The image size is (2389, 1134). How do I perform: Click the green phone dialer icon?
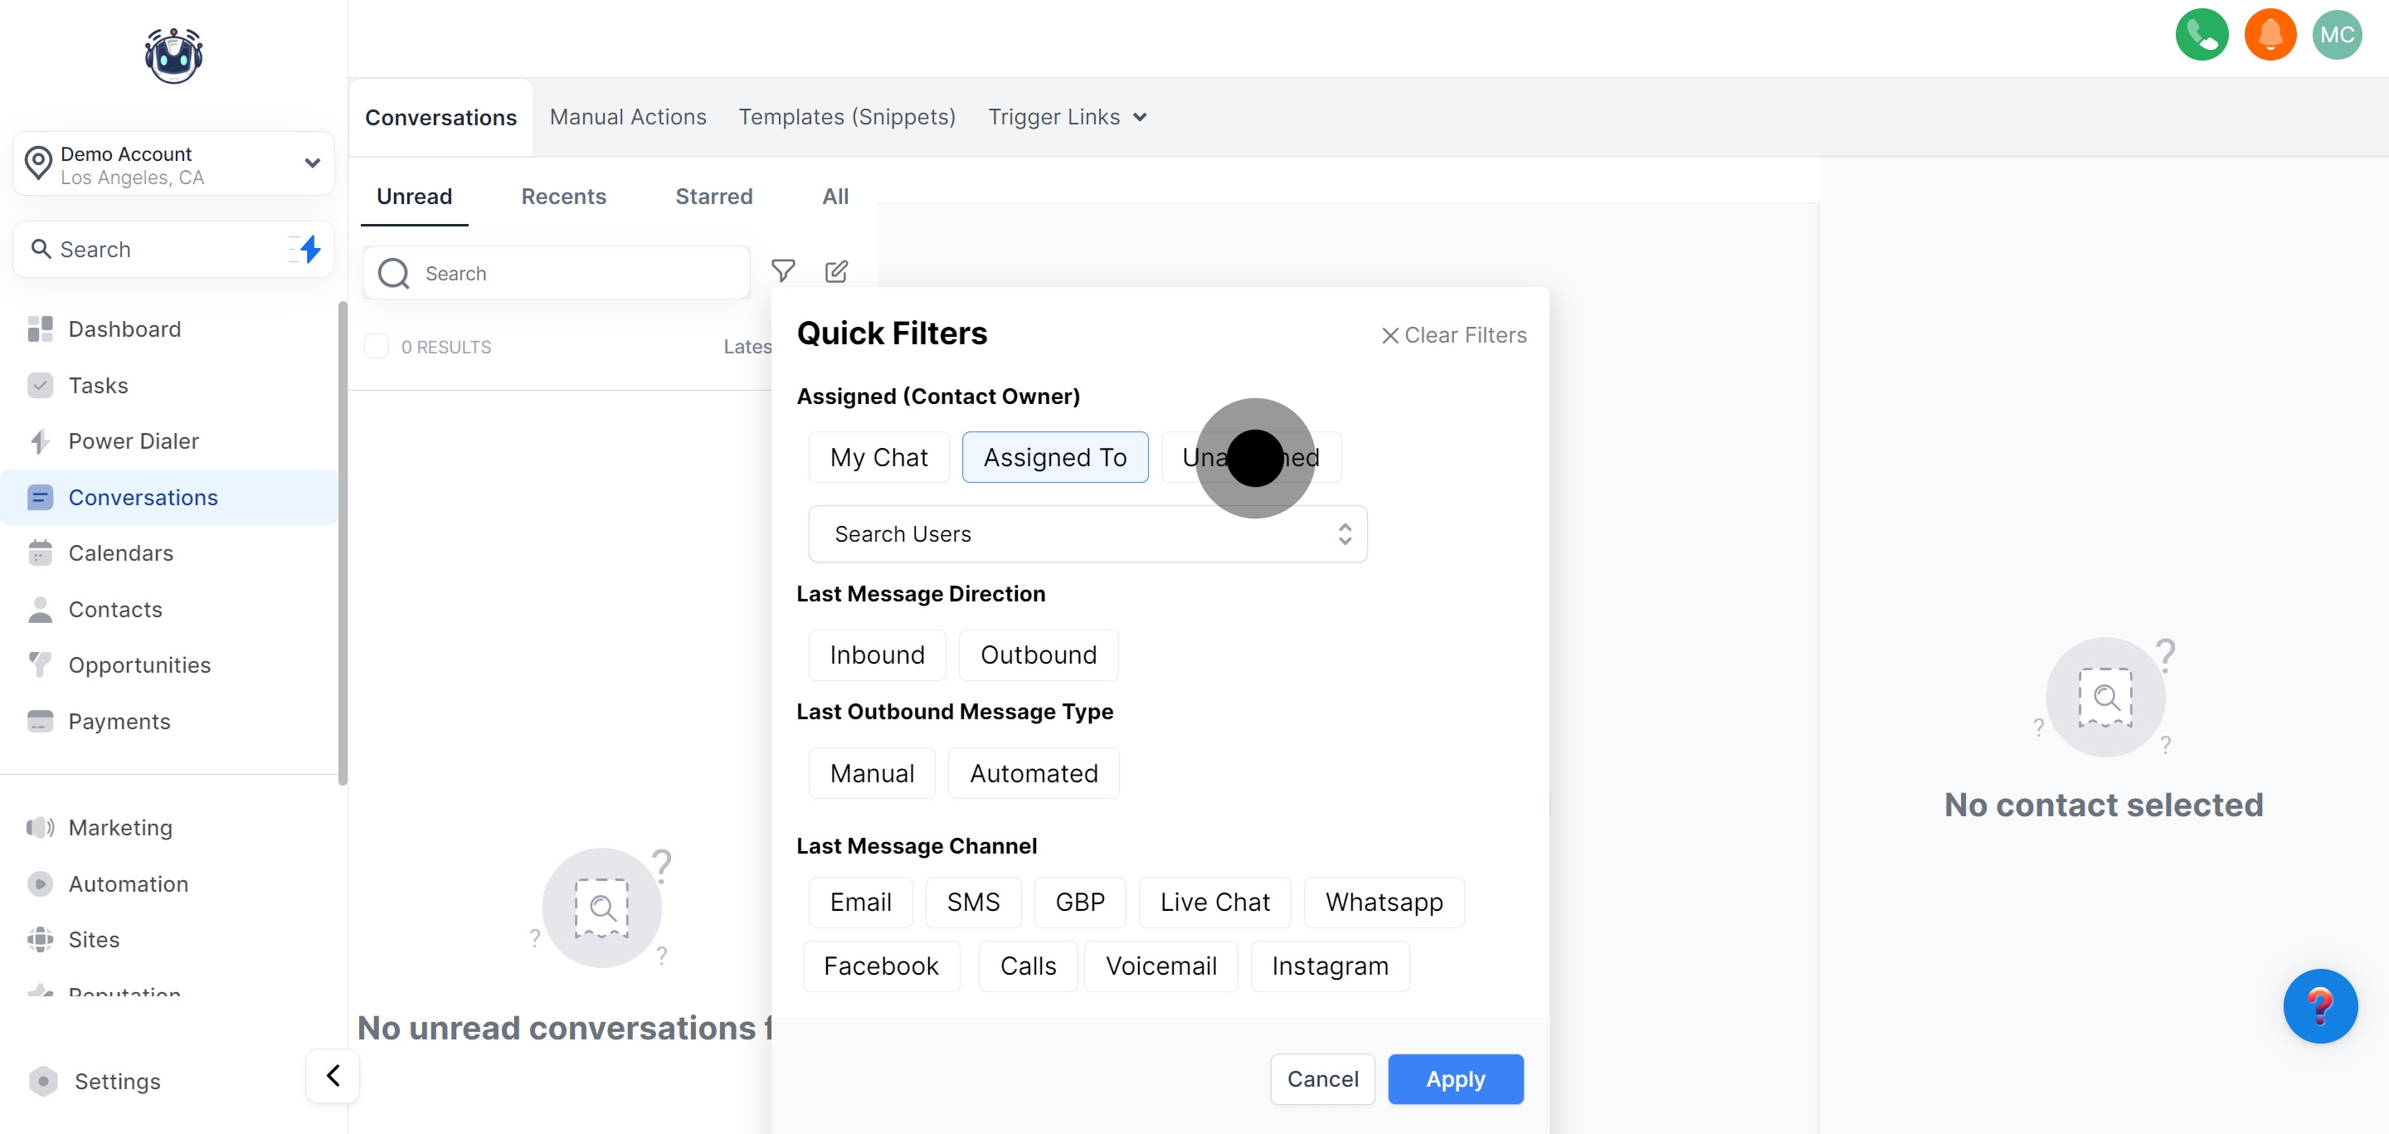(x=2202, y=35)
